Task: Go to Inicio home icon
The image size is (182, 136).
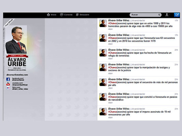Action: (x=48, y=15)
